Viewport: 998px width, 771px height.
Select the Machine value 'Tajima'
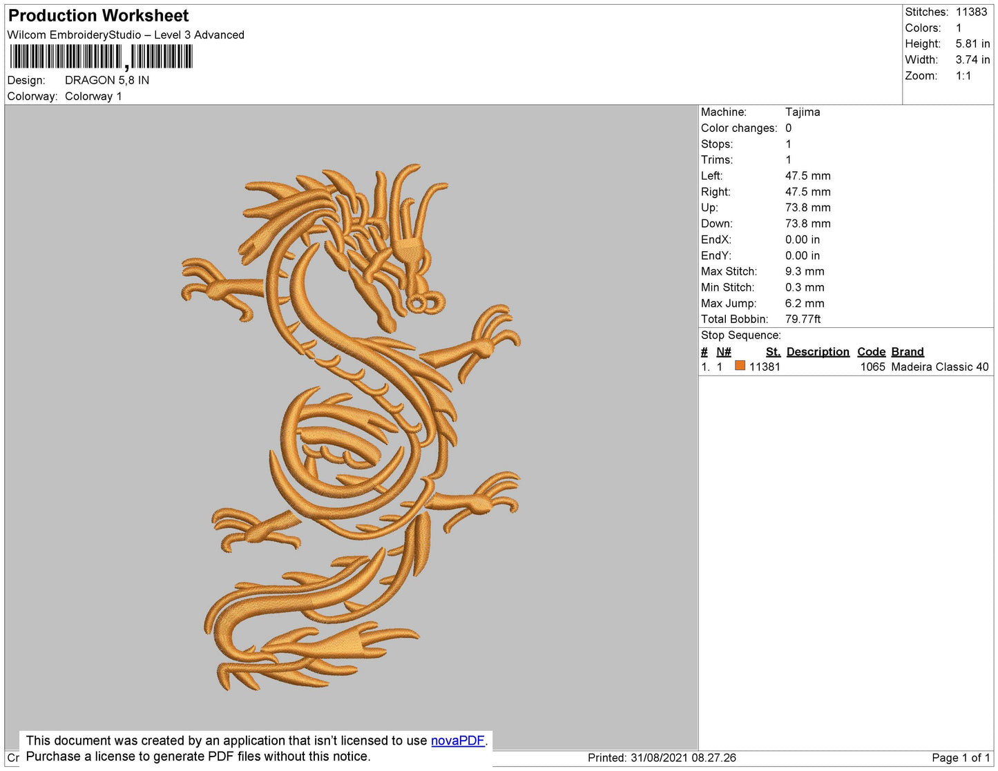pyautogui.click(x=803, y=112)
